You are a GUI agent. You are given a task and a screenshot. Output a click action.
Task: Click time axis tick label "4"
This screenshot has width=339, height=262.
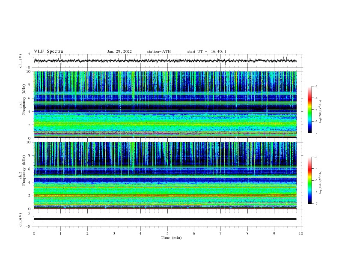click(141, 233)
